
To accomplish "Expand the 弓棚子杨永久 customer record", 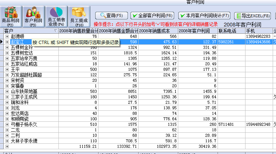I will tap(7, 124).
